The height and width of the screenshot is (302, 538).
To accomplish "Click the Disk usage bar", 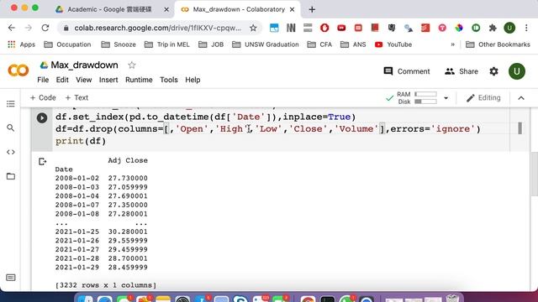I will 426,102.
